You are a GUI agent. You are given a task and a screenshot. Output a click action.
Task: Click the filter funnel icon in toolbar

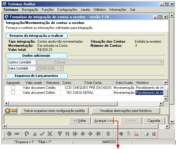point(60,134)
